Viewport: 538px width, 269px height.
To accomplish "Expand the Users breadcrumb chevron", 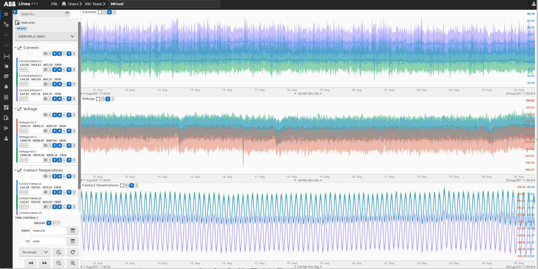I will [81, 4].
